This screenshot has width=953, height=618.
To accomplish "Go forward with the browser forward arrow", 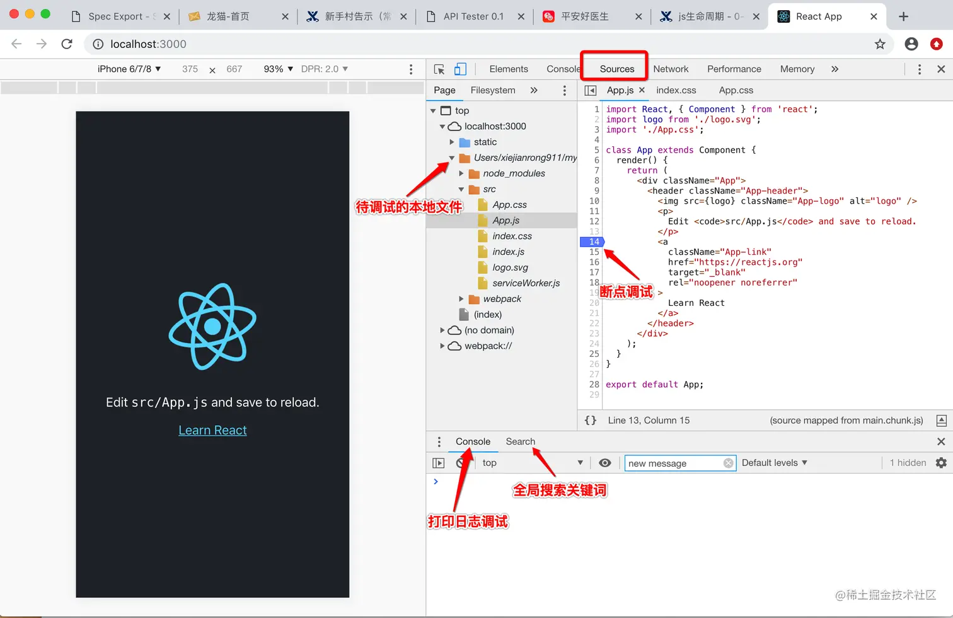I will pyautogui.click(x=42, y=44).
